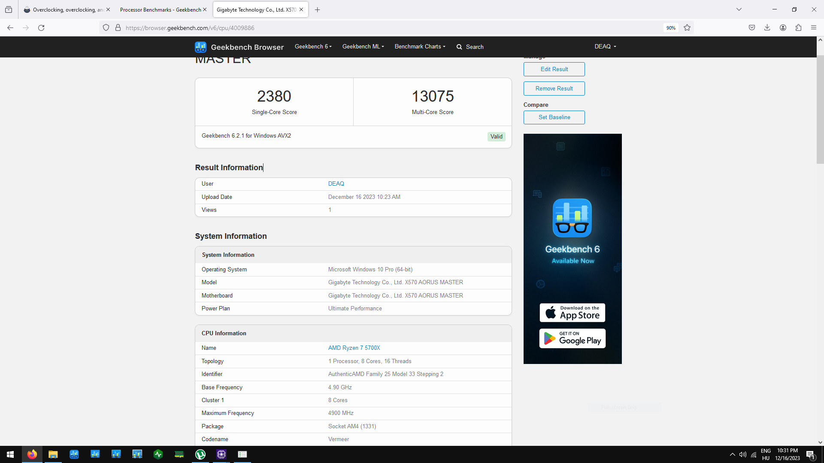Open the RAM module taskbar icon
Screen dimensions: 824x463
(179, 454)
